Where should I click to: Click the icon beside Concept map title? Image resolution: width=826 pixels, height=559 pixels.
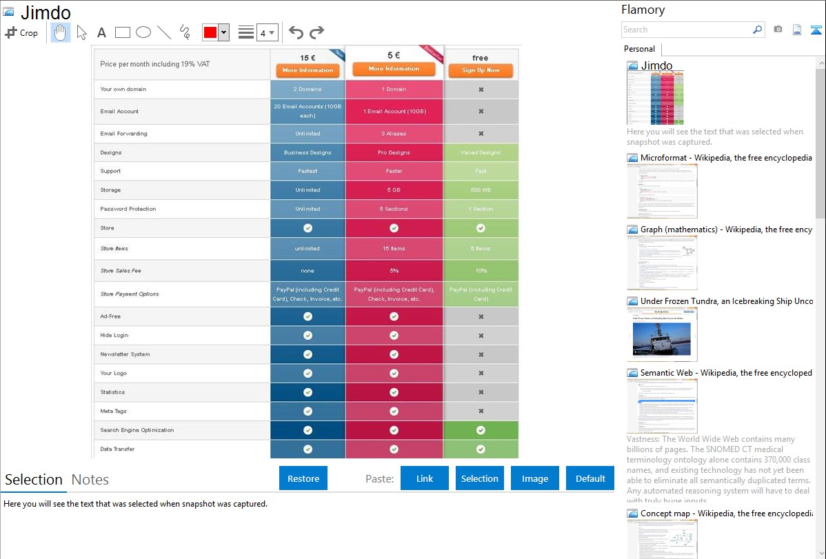(x=632, y=513)
